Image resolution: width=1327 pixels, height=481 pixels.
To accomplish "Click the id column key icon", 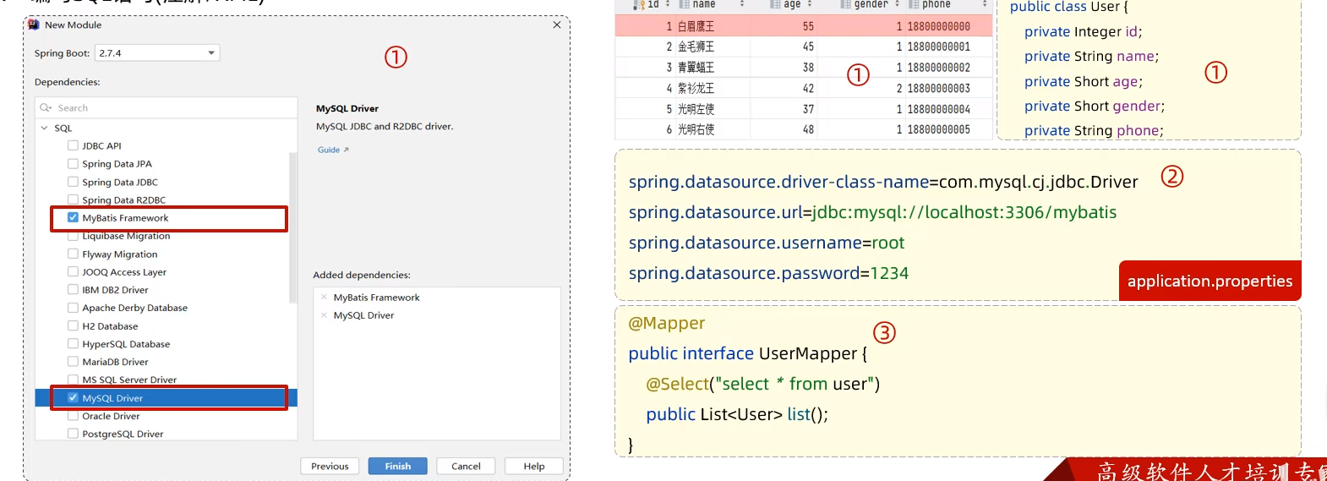I will tap(639, 5).
